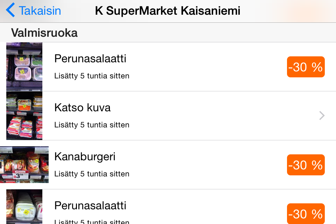Select the bottom Perunasalaatti title
Screen dimensions: 336x224
[90, 206]
